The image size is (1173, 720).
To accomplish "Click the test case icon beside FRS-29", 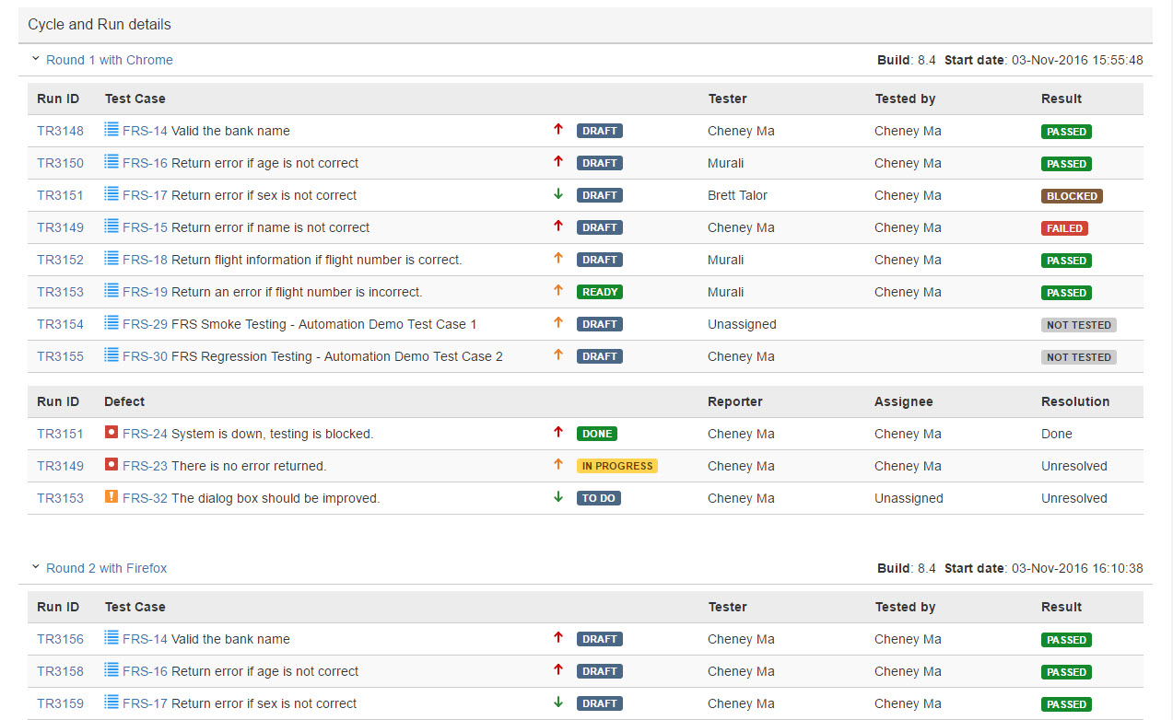I will (111, 322).
